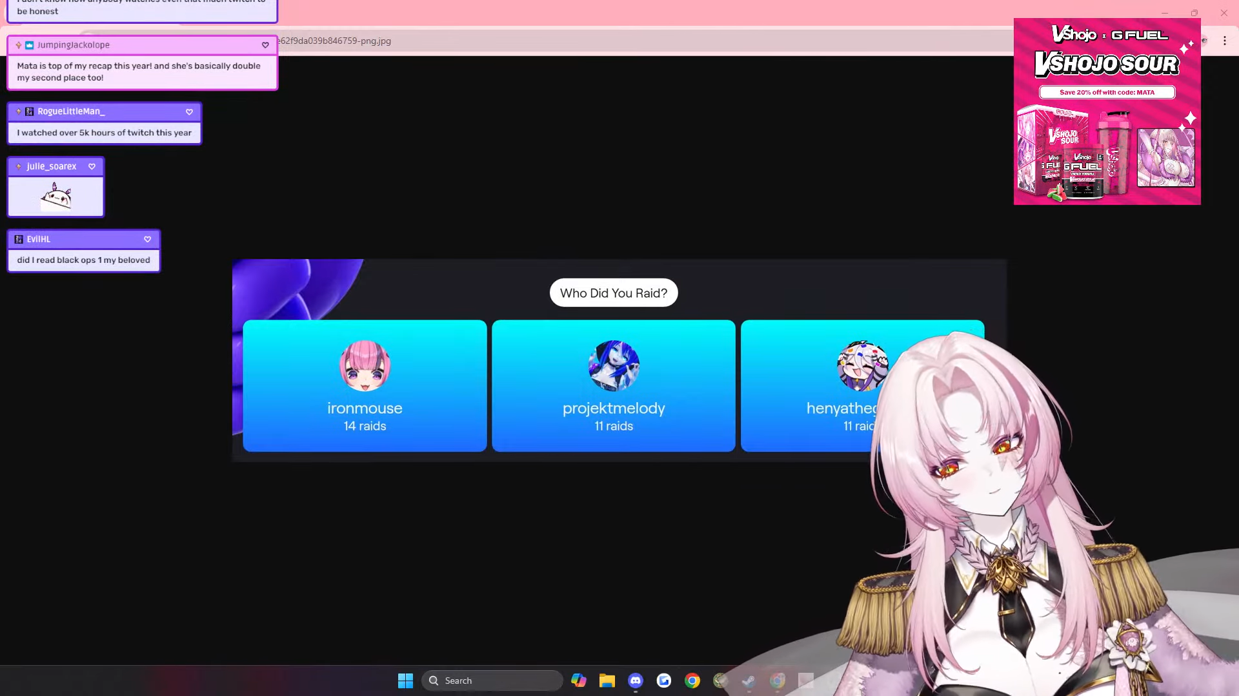Launch Copilot from the taskbar
1239x696 pixels.
[x=578, y=681]
